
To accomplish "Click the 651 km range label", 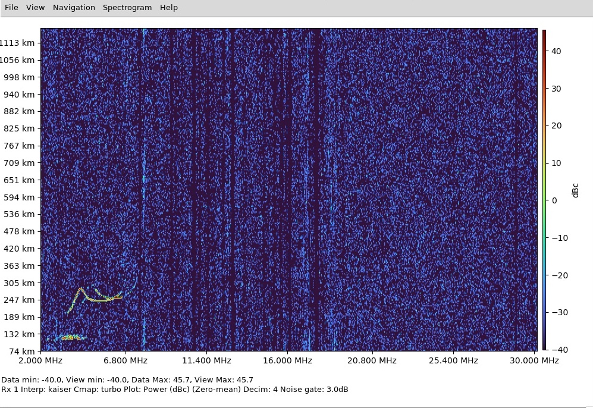I will 19,180.
